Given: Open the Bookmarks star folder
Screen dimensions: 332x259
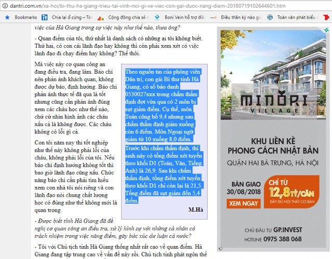Looking at the screenshot, I should [x=21, y=17].
